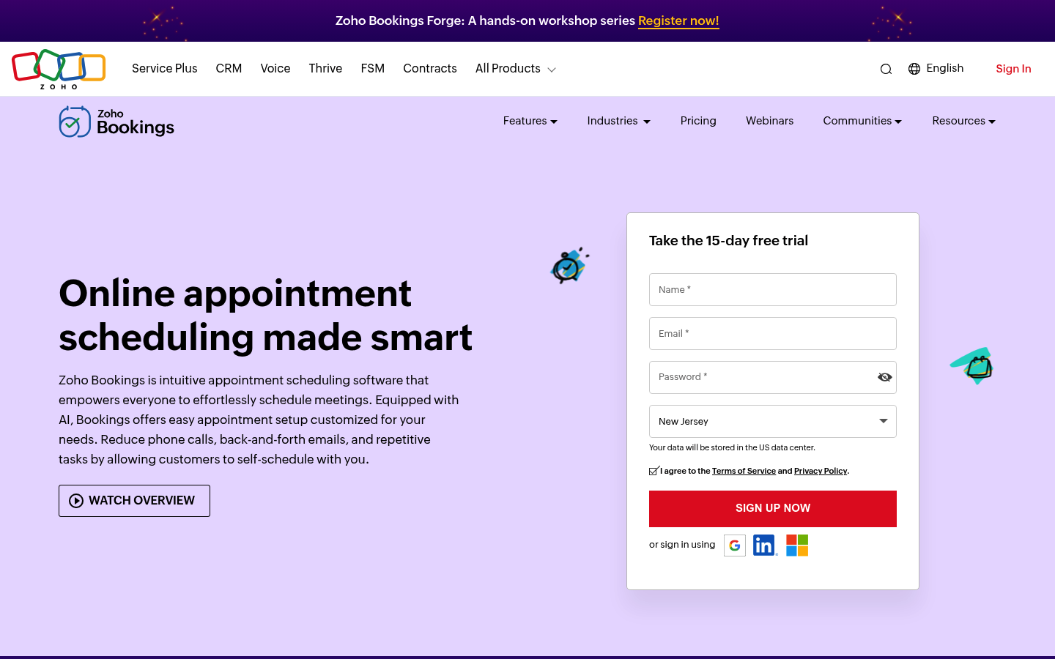Click the Pricing menu item
The height and width of the screenshot is (659, 1055).
[x=697, y=121]
